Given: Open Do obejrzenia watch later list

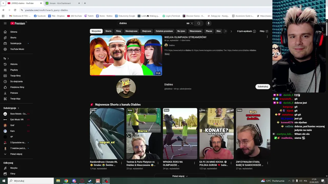Looking at the screenshot, I should 16,82.
